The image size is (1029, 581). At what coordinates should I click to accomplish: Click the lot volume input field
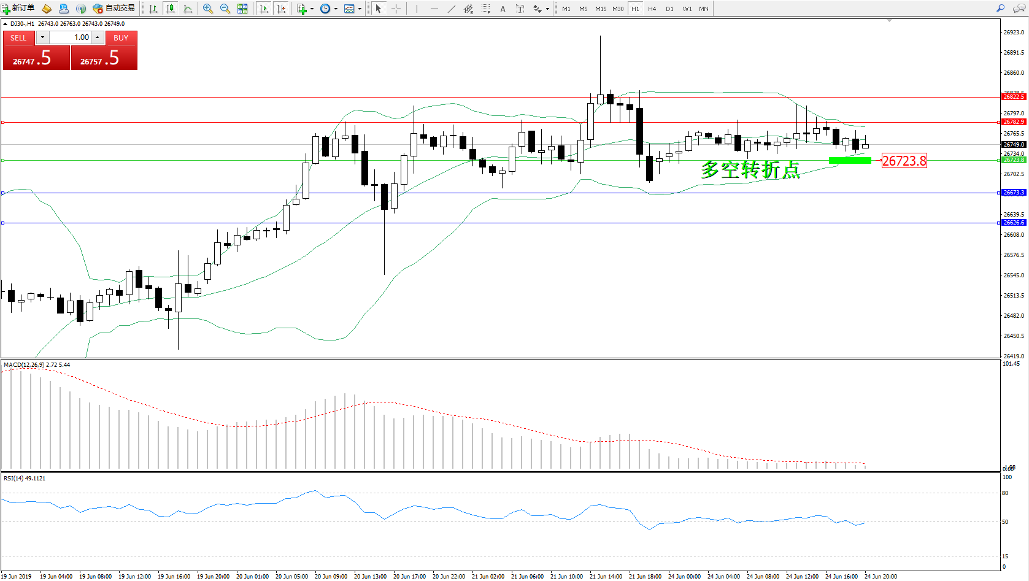point(70,37)
